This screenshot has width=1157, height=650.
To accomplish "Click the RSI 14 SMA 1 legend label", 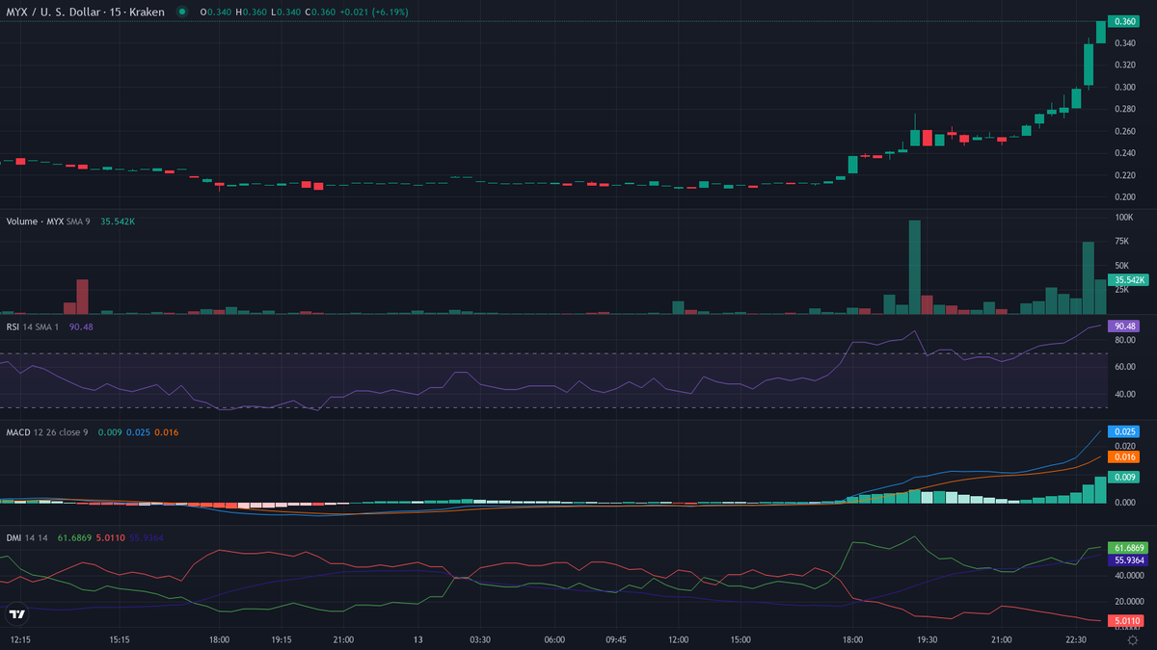I will [x=34, y=326].
